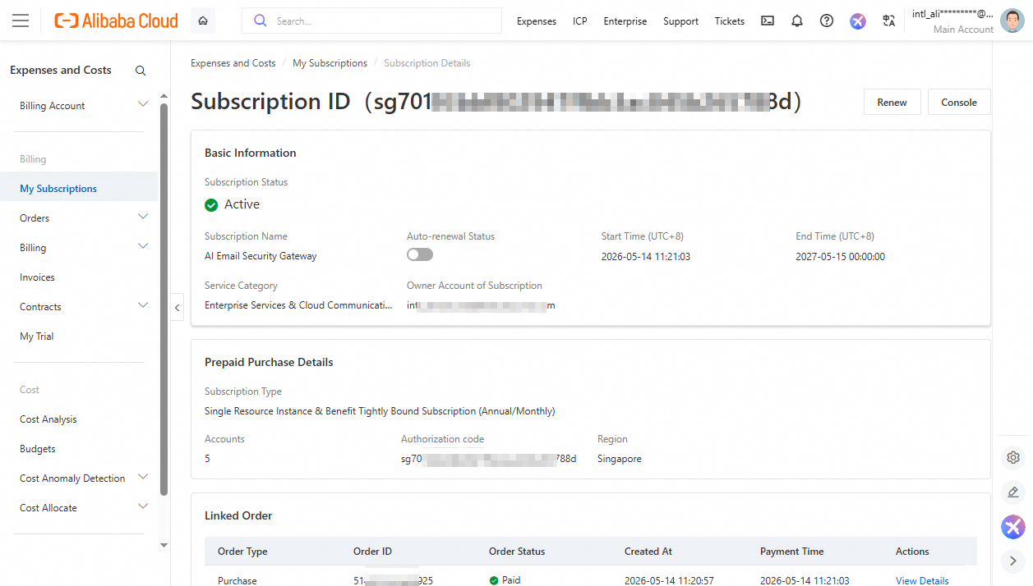
Task: Click the Order Status column header
Action: pyautogui.click(x=517, y=552)
